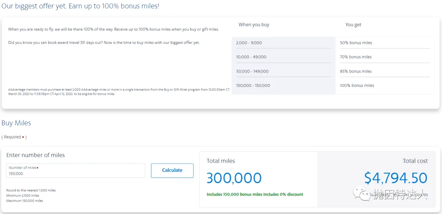The image size is (442, 214).
Task: Click the "Maximum 150,000 miles" note
Action: point(25,201)
